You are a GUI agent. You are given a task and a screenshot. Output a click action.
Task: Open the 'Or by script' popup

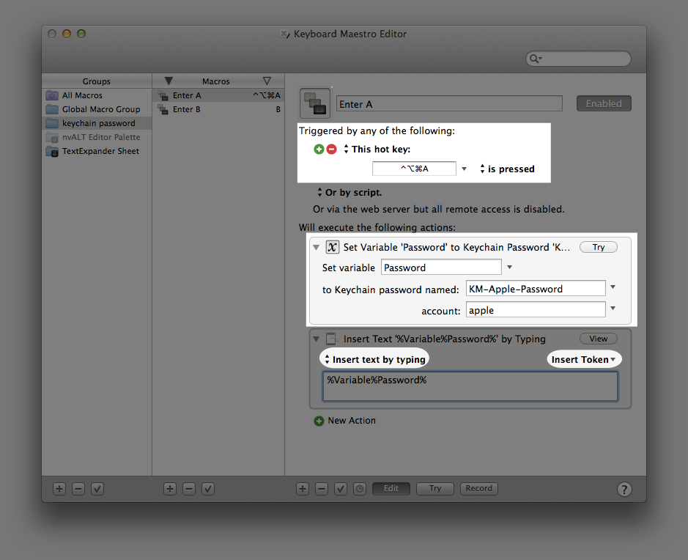[349, 192]
